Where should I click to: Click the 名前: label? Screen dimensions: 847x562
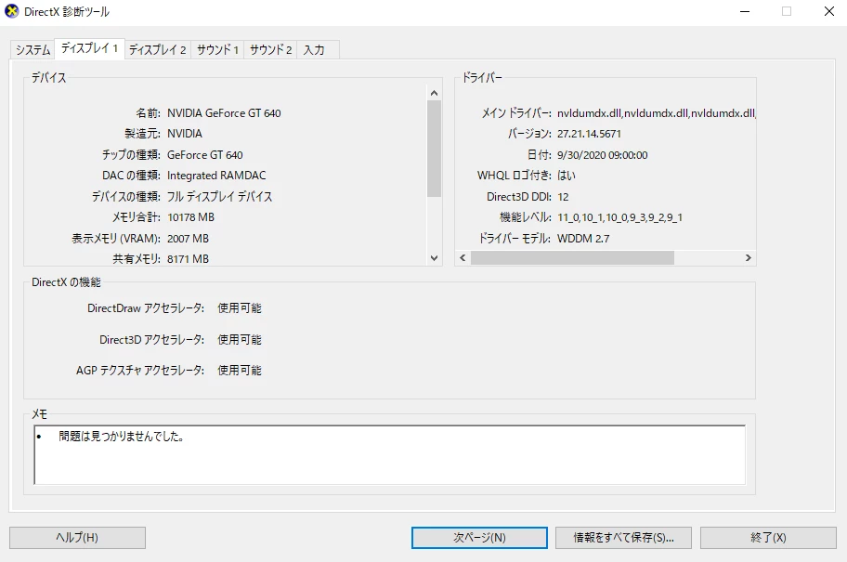pyautogui.click(x=148, y=113)
